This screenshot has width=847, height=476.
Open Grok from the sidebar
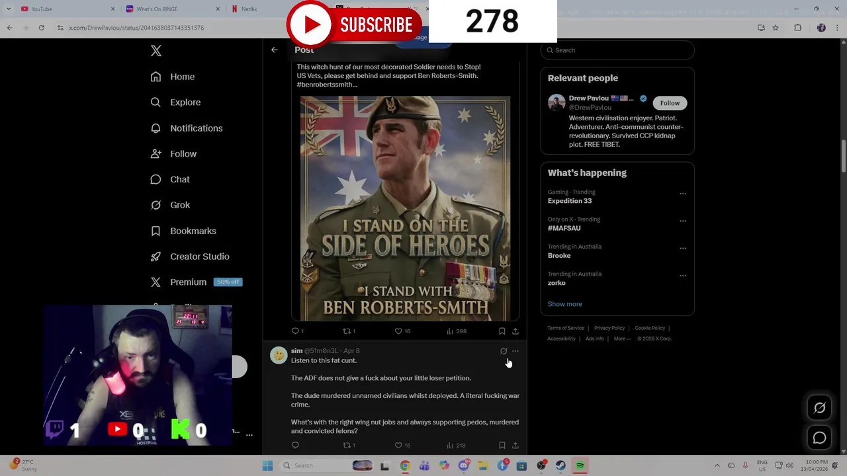click(x=170, y=205)
